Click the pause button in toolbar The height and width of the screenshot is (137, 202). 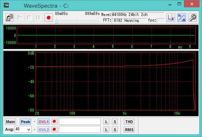[38, 18]
